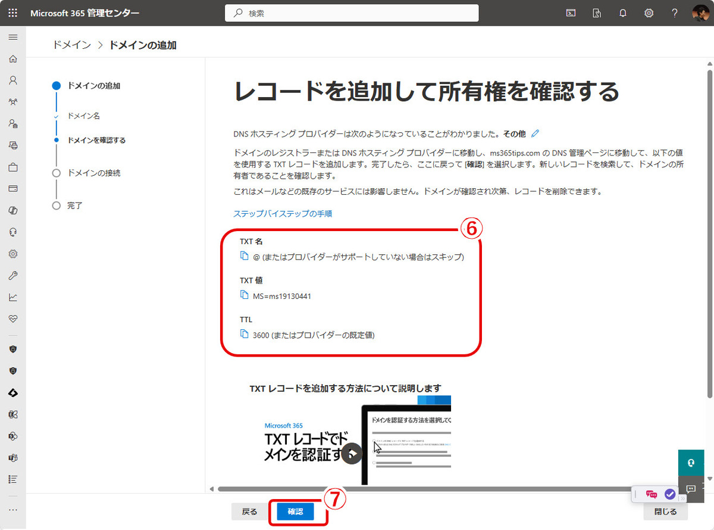
Task: Open Roles icon in sidebar
Action: [x=12, y=124]
